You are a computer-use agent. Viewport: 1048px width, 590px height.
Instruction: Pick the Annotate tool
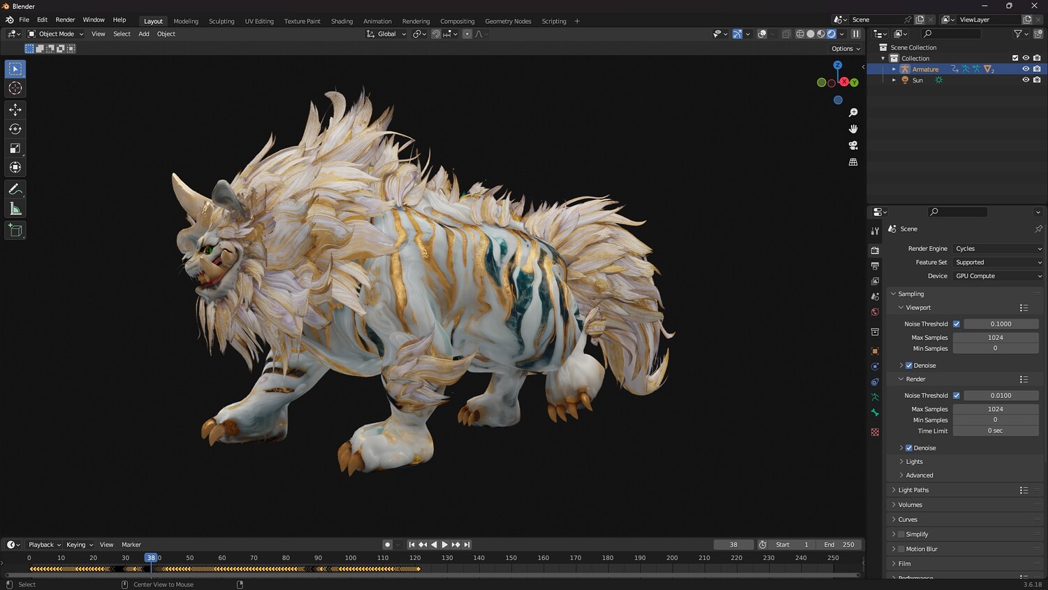click(x=15, y=189)
